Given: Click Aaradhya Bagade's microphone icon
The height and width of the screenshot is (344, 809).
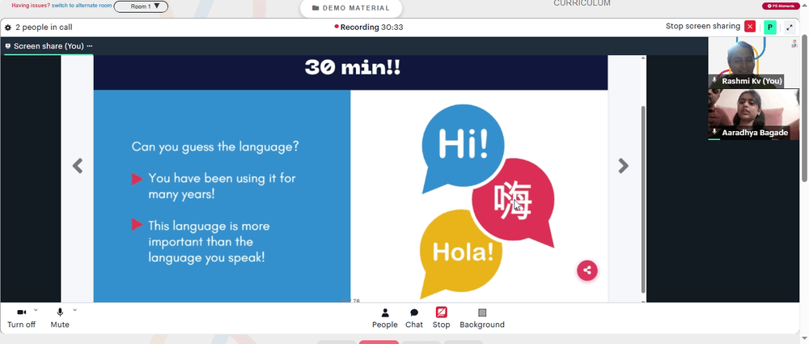Looking at the screenshot, I should 714,132.
